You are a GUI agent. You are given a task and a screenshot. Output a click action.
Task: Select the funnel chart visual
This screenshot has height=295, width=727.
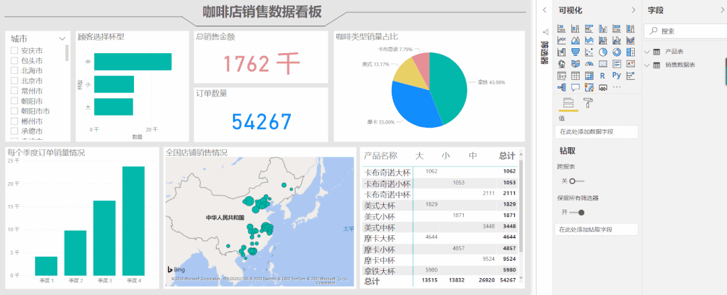(x=576, y=52)
